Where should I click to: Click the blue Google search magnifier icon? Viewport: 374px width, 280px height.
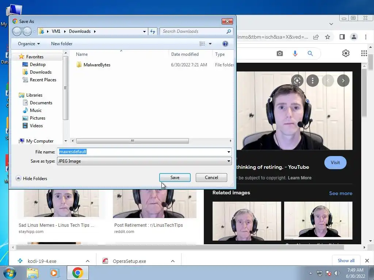(x=310, y=54)
